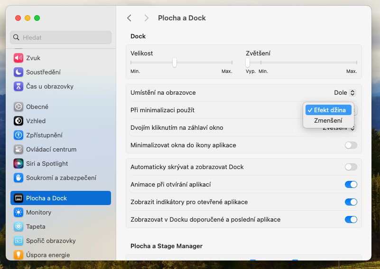Image resolution: width=380 pixels, height=269 pixels.
Task: Open Soukromí a zabezpečení hand icon
Action: pyautogui.click(x=19, y=178)
